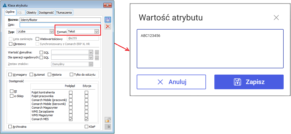Enable the Wymagany checkbox
This screenshot has width=291, height=134.
coord(10,75)
